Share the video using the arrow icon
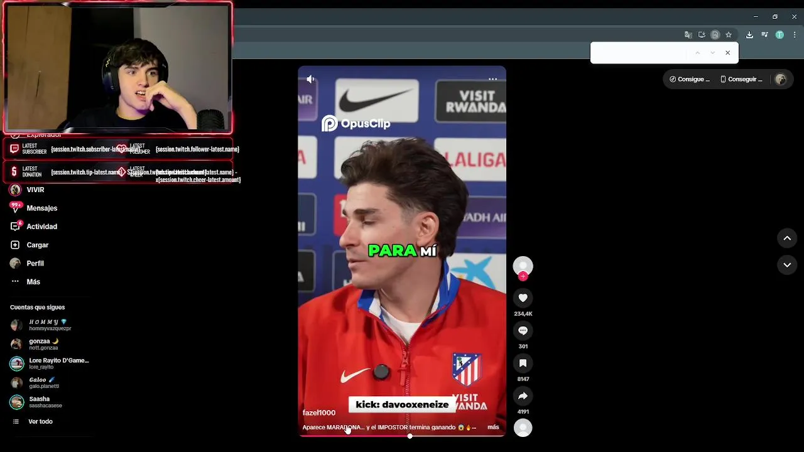804x452 pixels. [x=523, y=395]
